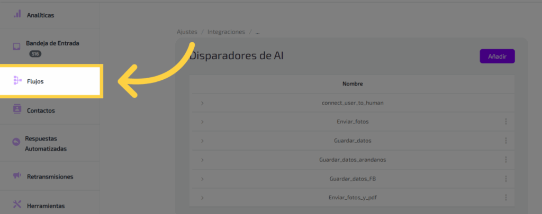
Task: Expand the Guardar_datos_arandanos row
Action: coord(202,160)
